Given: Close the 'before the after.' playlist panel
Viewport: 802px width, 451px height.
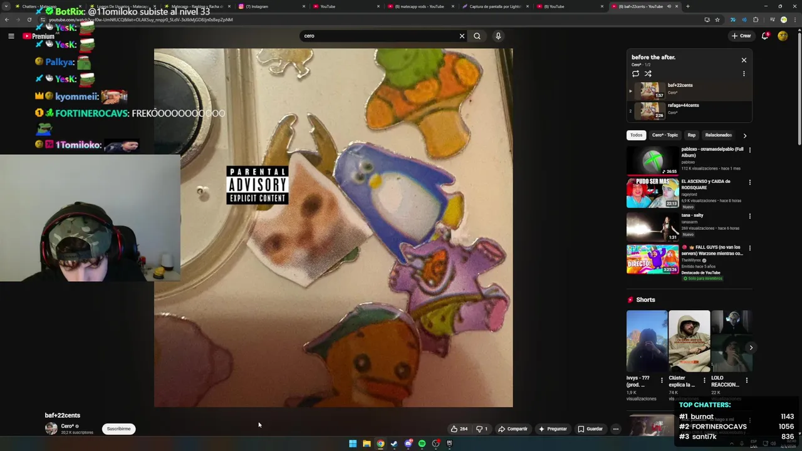Looking at the screenshot, I should [x=744, y=60].
